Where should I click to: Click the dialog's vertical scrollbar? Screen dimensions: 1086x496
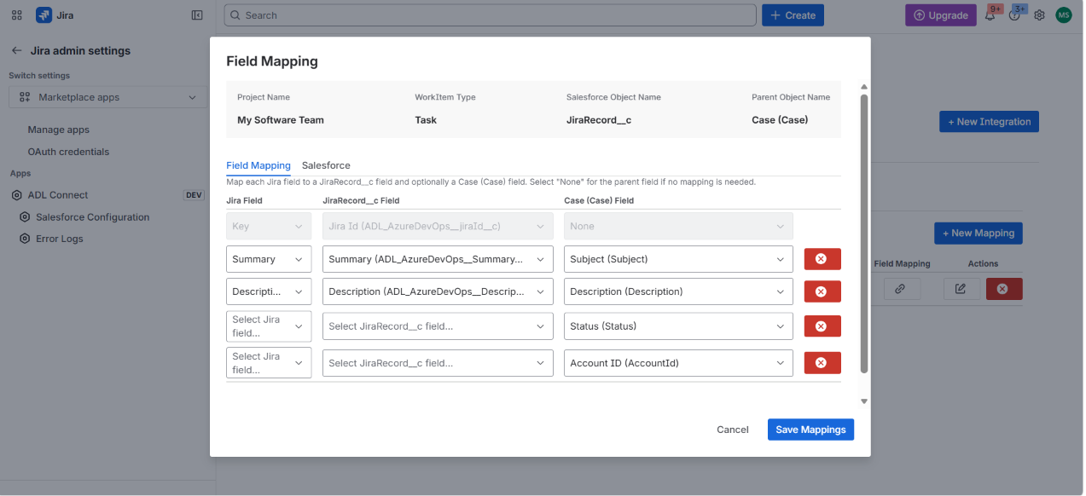click(x=863, y=234)
